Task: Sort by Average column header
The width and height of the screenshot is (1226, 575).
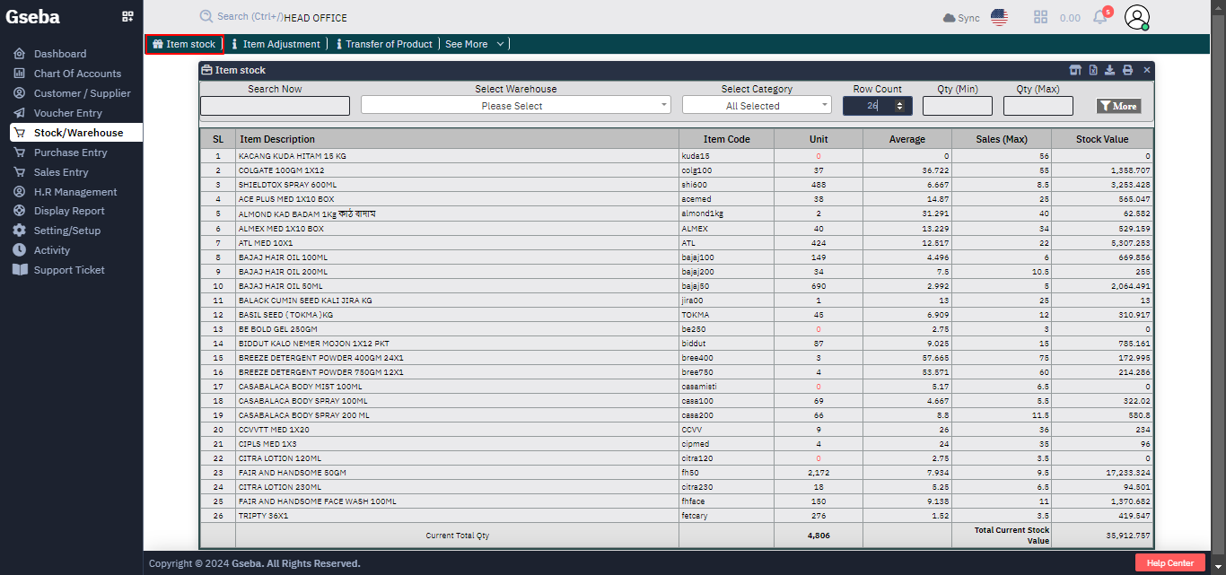Action: tap(907, 139)
